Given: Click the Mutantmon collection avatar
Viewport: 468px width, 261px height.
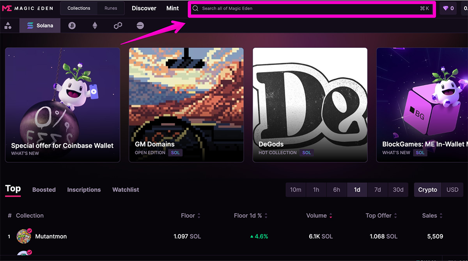Looking at the screenshot, I should [24, 236].
